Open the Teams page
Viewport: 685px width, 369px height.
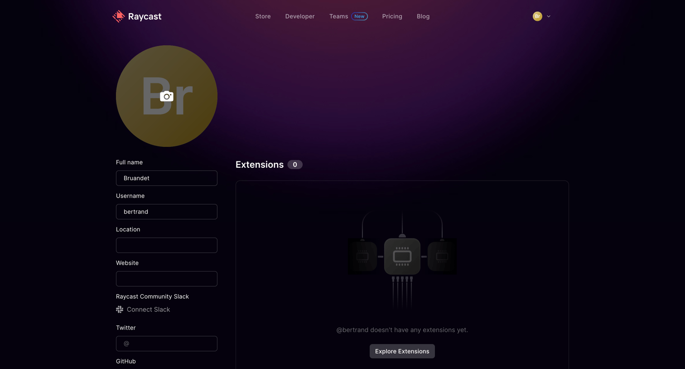(x=338, y=16)
